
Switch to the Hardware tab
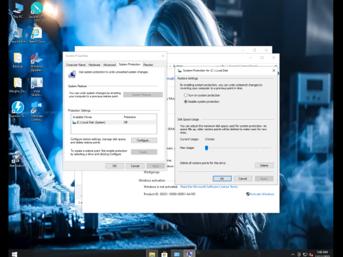pos(94,65)
